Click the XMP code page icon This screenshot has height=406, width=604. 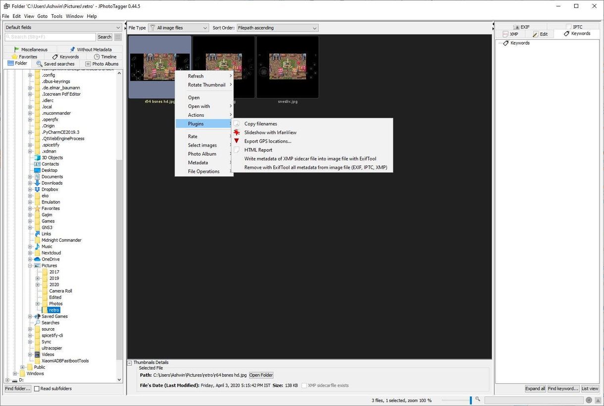505,34
